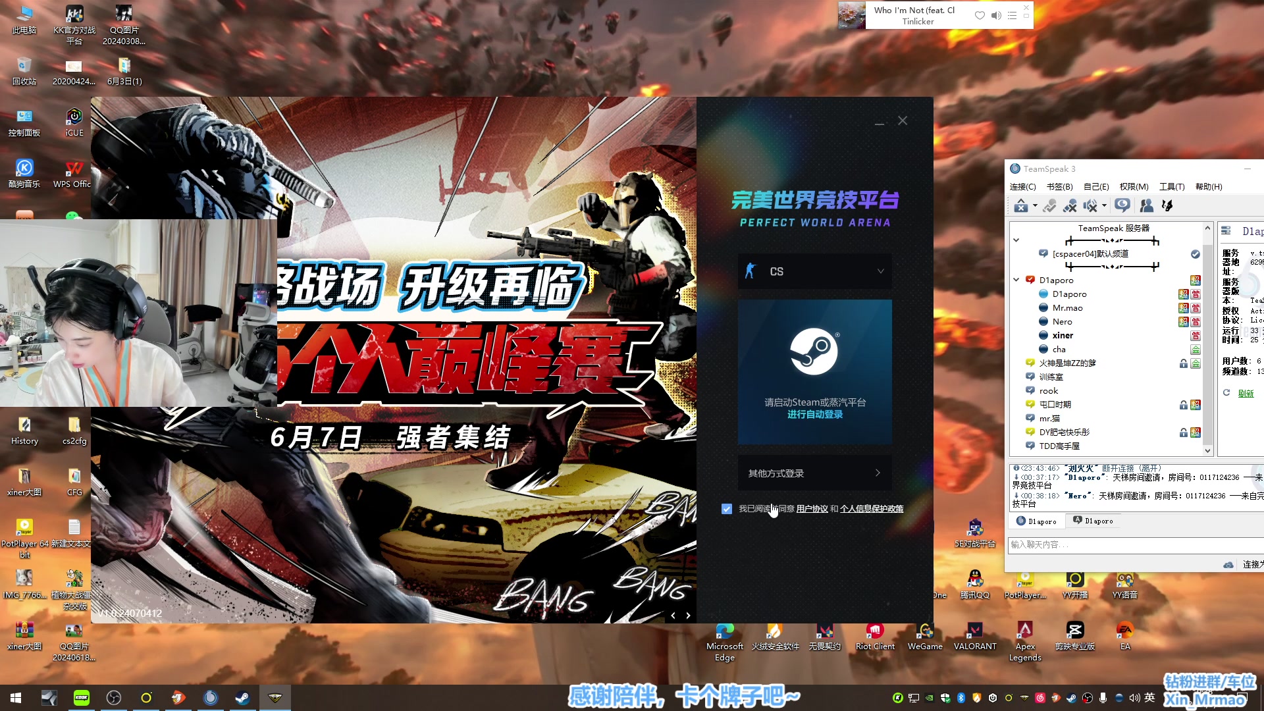
Task: Select user cha in the channel tree
Action: tap(1059, 350)
